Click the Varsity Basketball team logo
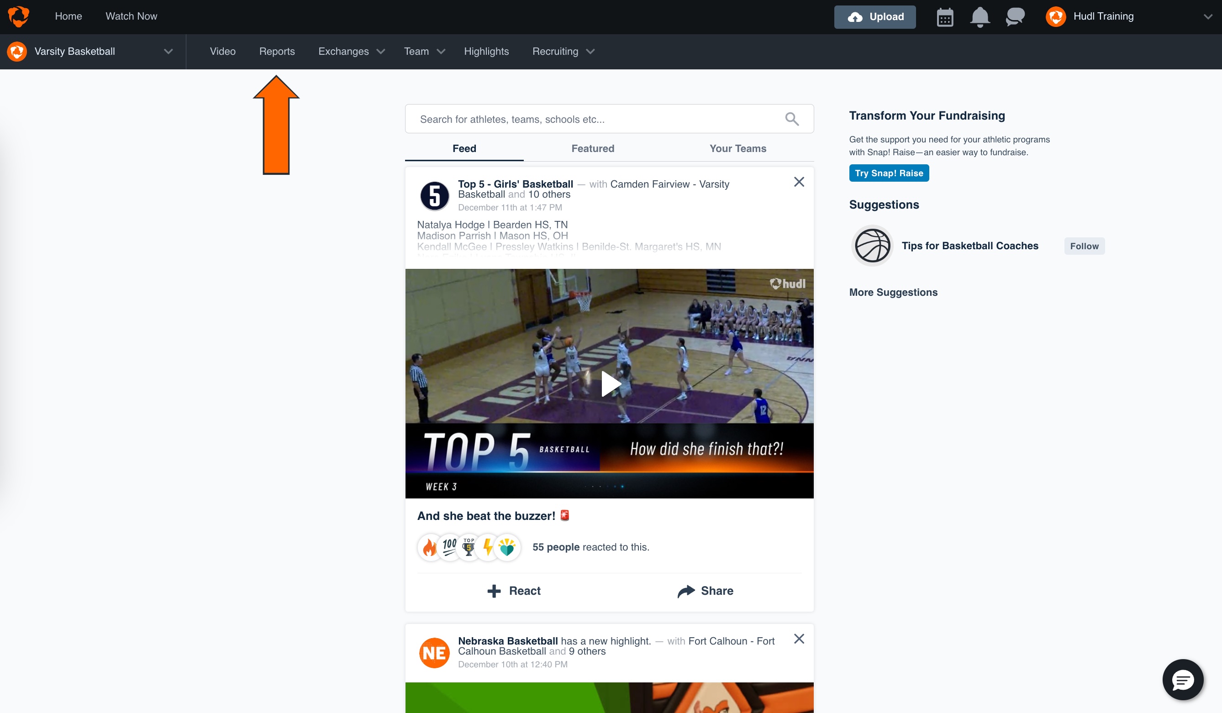 [x=17, y=52]
